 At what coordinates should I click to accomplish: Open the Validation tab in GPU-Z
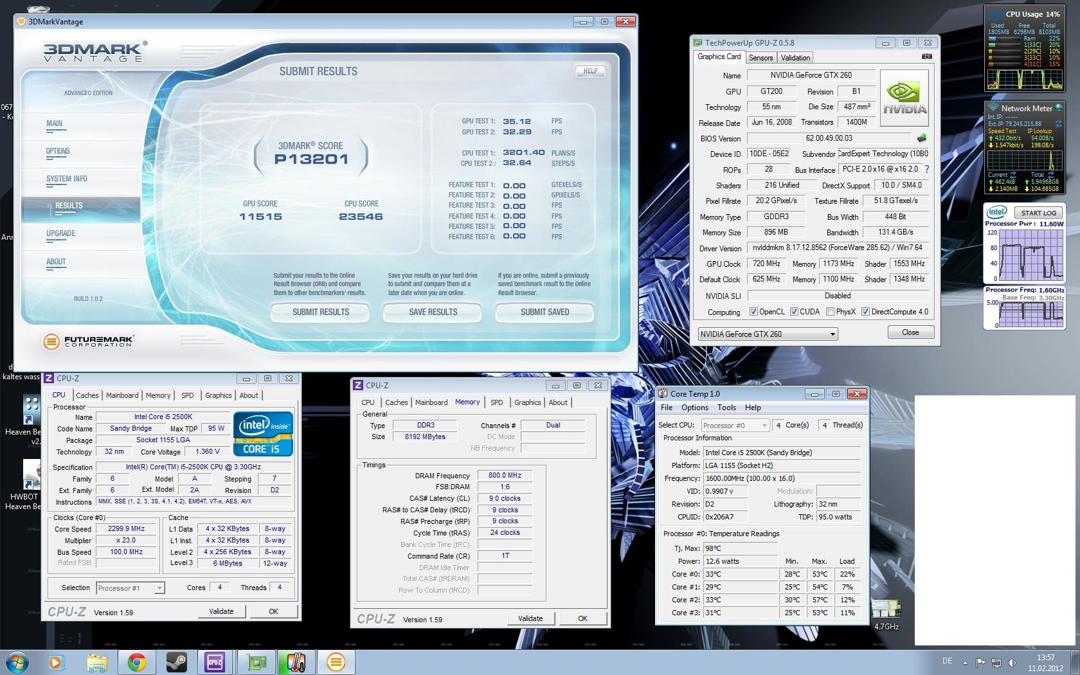pyautogui.click(x=795, y=58)
